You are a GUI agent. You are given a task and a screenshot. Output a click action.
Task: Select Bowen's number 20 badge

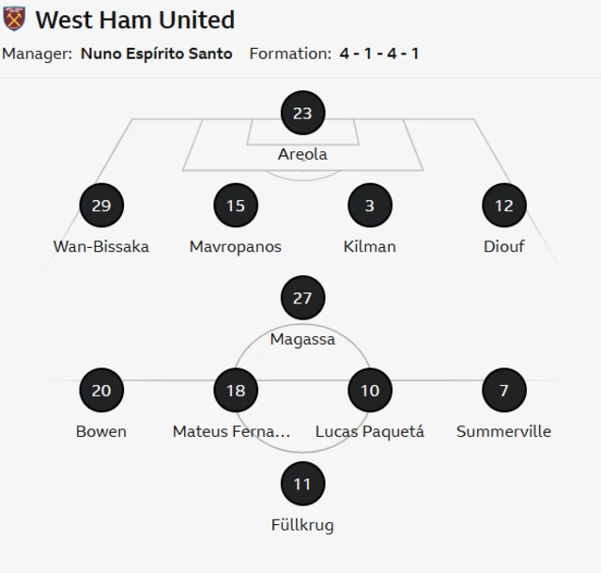(101, 391)
